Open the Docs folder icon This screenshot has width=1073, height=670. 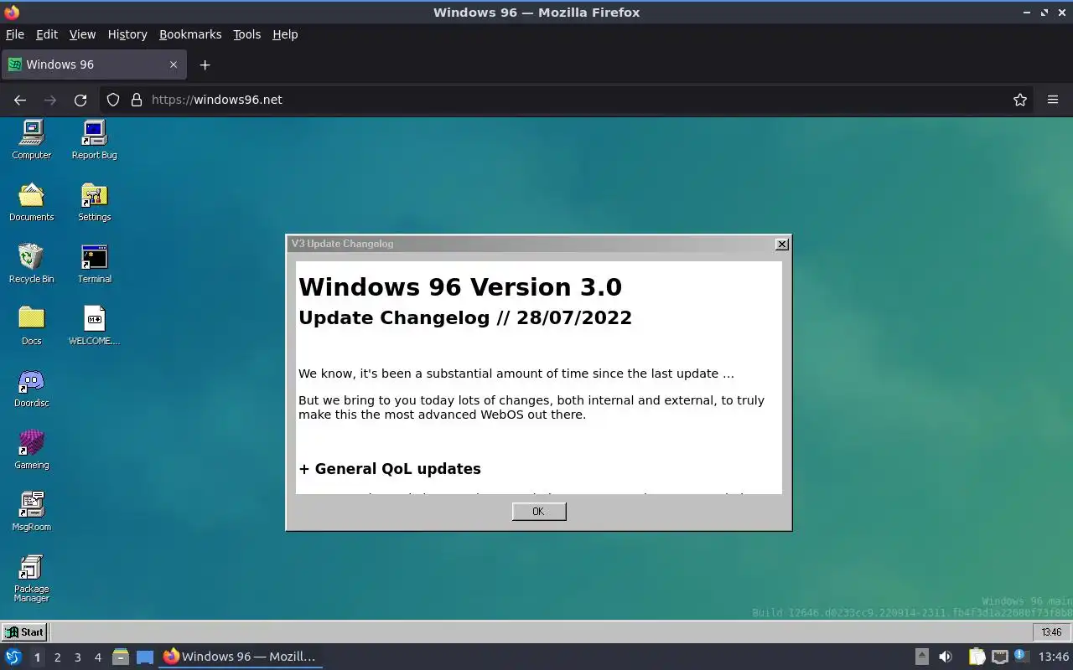click(32, 326)
